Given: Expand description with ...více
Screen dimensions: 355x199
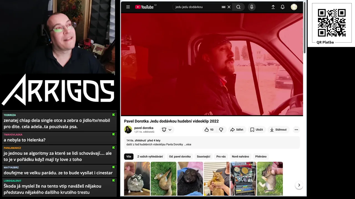Looking at the screenshot, I should coord(187,145).
